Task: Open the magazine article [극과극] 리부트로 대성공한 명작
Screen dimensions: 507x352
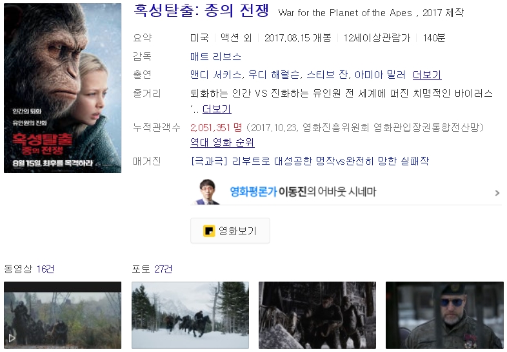Action: coord(310,161)
